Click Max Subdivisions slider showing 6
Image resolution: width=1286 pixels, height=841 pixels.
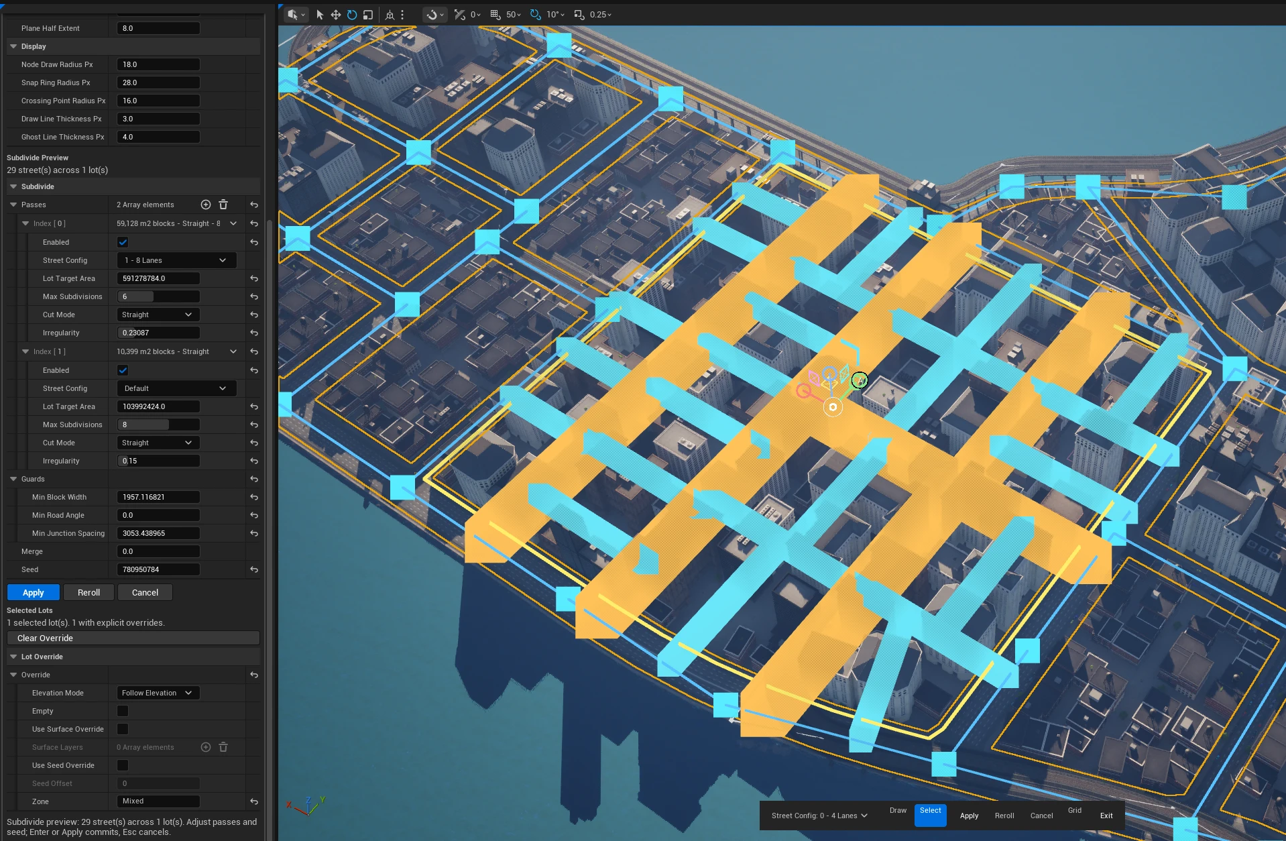click(158, 296)
